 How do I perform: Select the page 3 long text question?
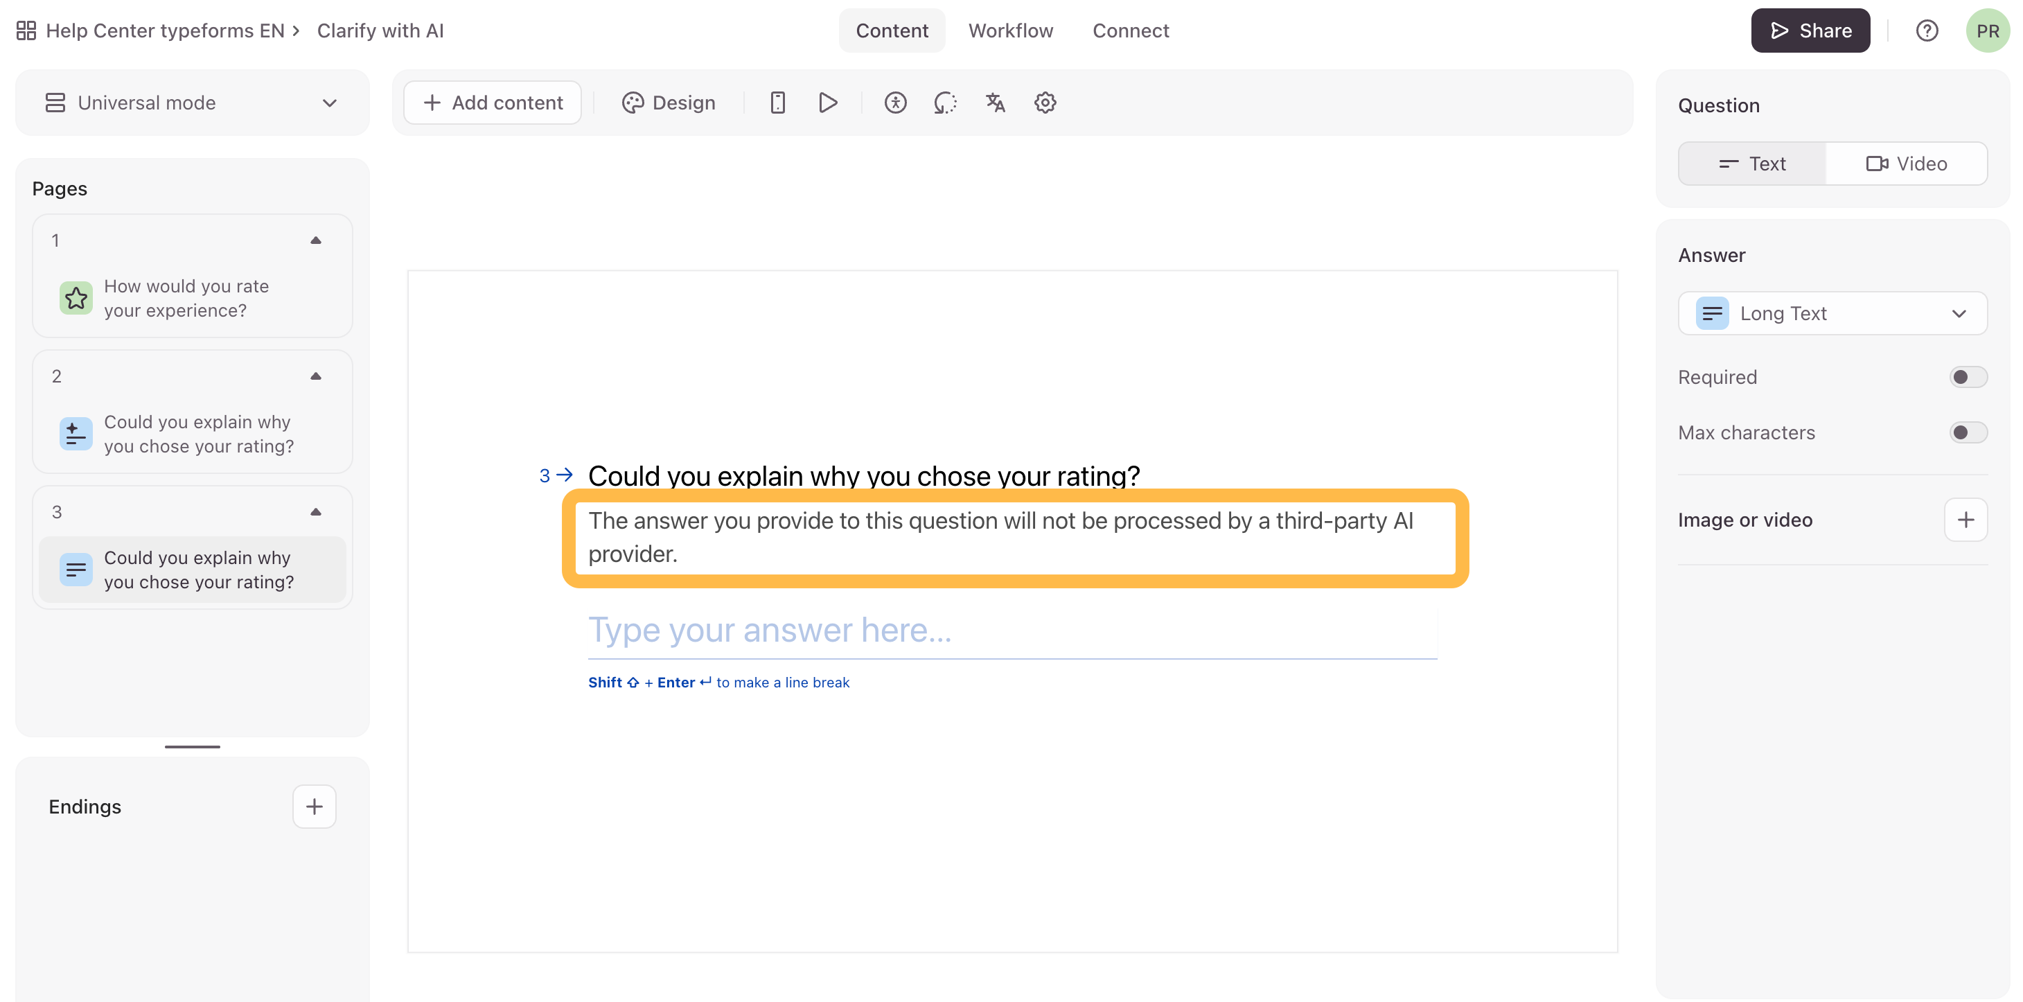[193, 570]
